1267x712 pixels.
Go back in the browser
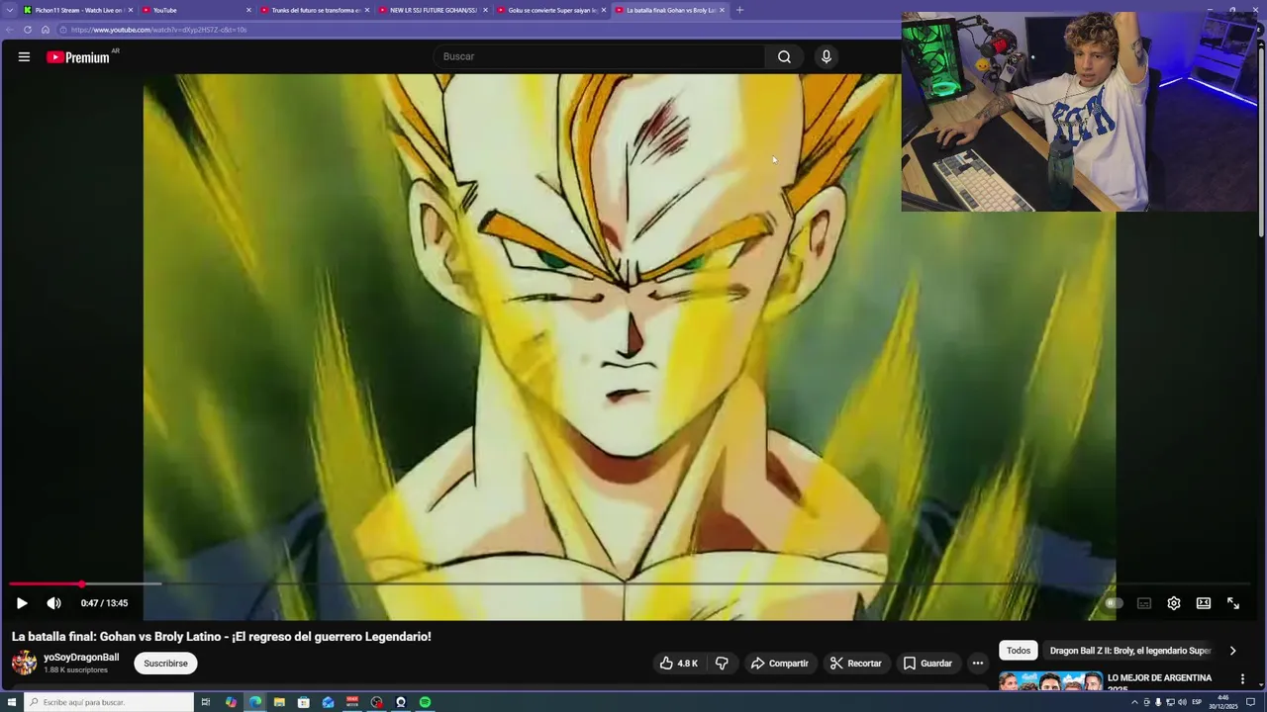(9, 30)
